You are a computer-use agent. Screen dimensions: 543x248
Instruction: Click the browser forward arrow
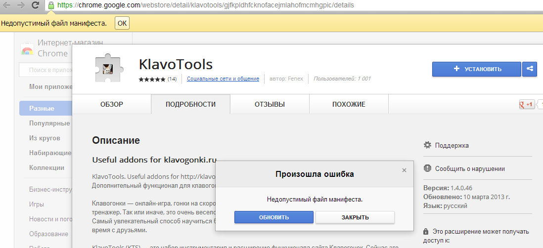pyautogui.click(x=21, y=5)
